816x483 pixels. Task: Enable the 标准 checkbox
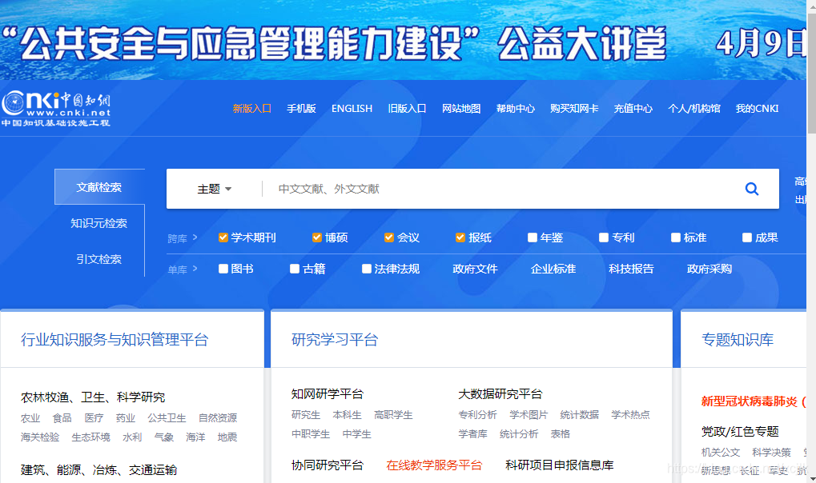pyautogui.click(x=676, y=238)
